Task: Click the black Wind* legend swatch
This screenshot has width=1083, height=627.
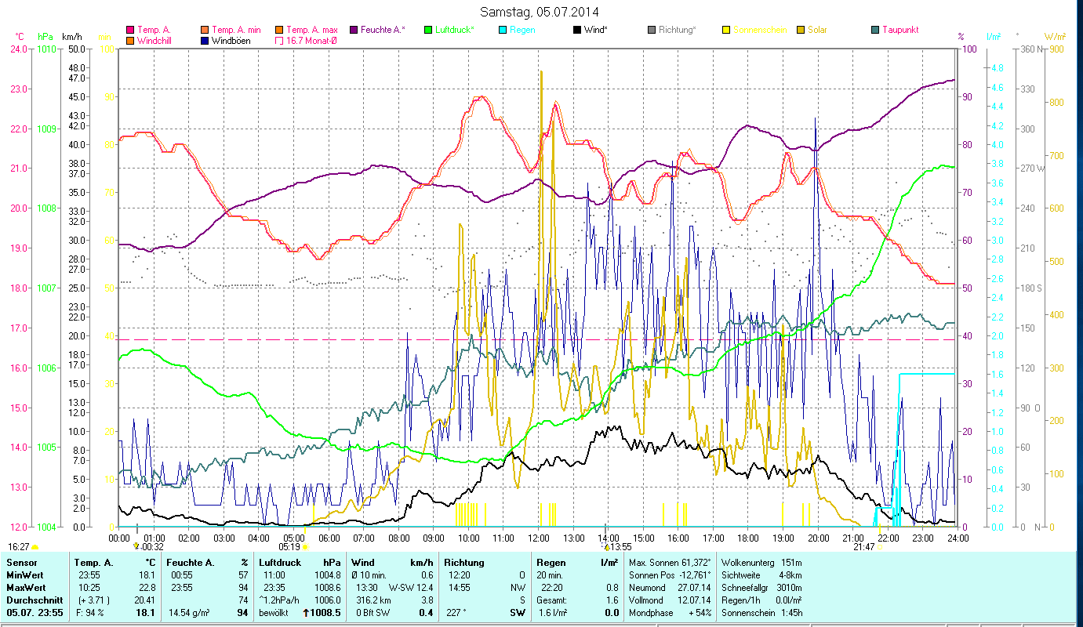Action: 577,30
